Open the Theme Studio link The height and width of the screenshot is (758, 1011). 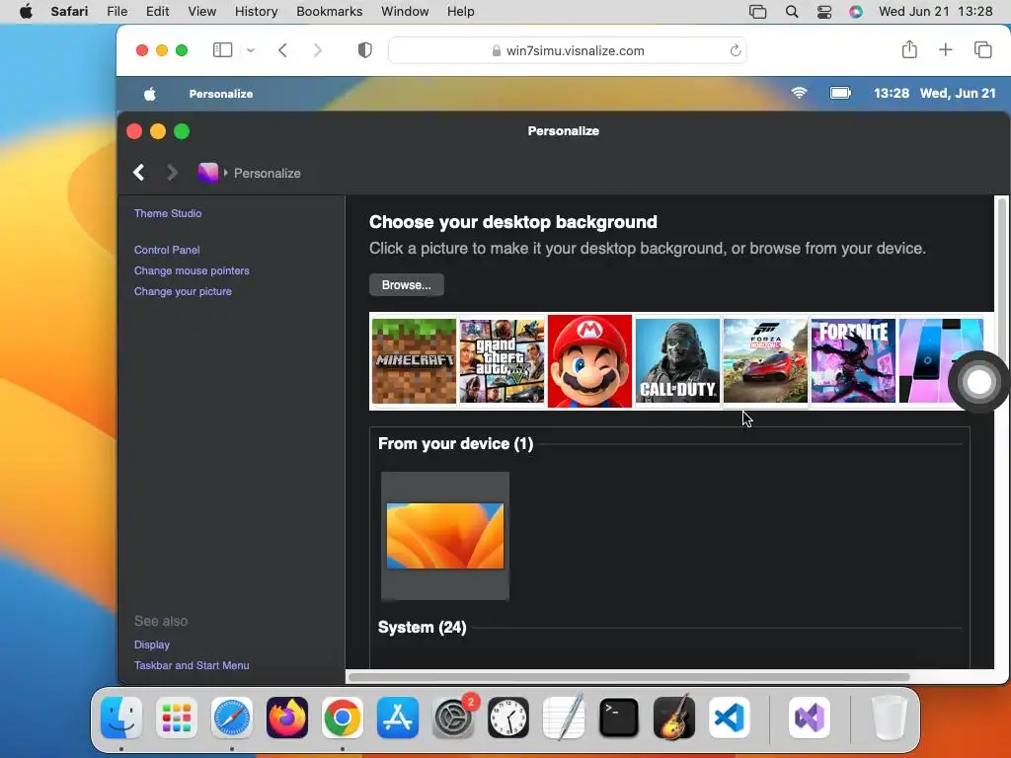point(168,213)
